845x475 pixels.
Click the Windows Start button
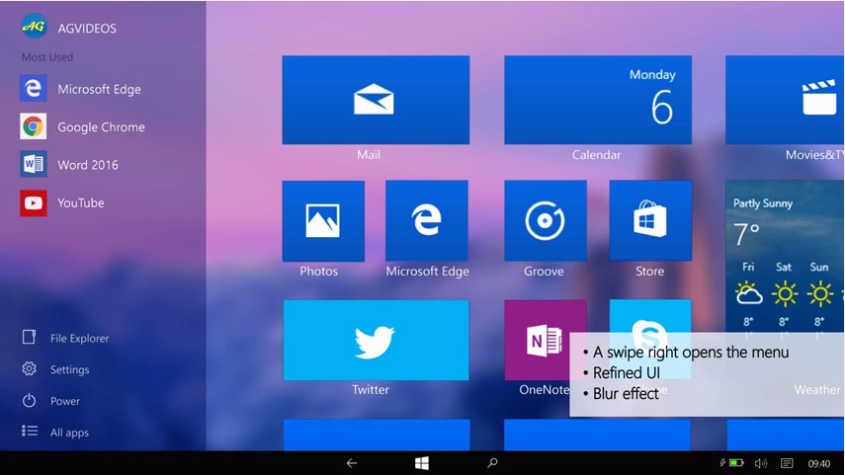click(422, 463)
